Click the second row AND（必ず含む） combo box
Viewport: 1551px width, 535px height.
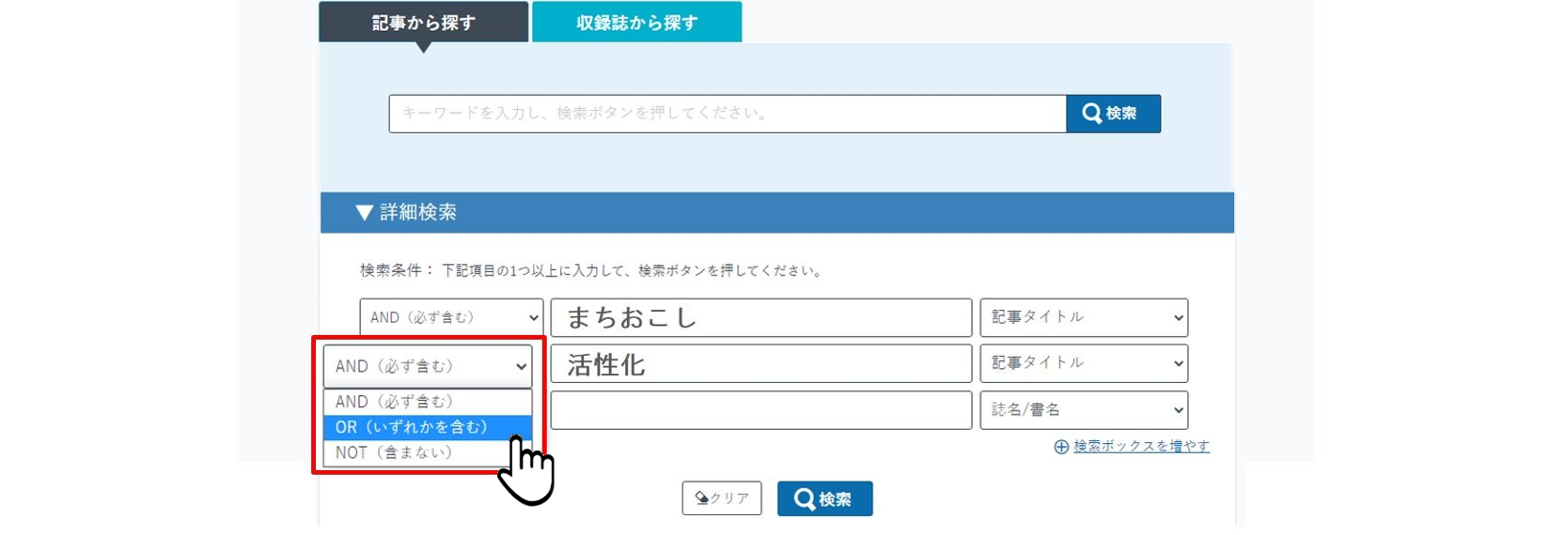click(428, 366)
